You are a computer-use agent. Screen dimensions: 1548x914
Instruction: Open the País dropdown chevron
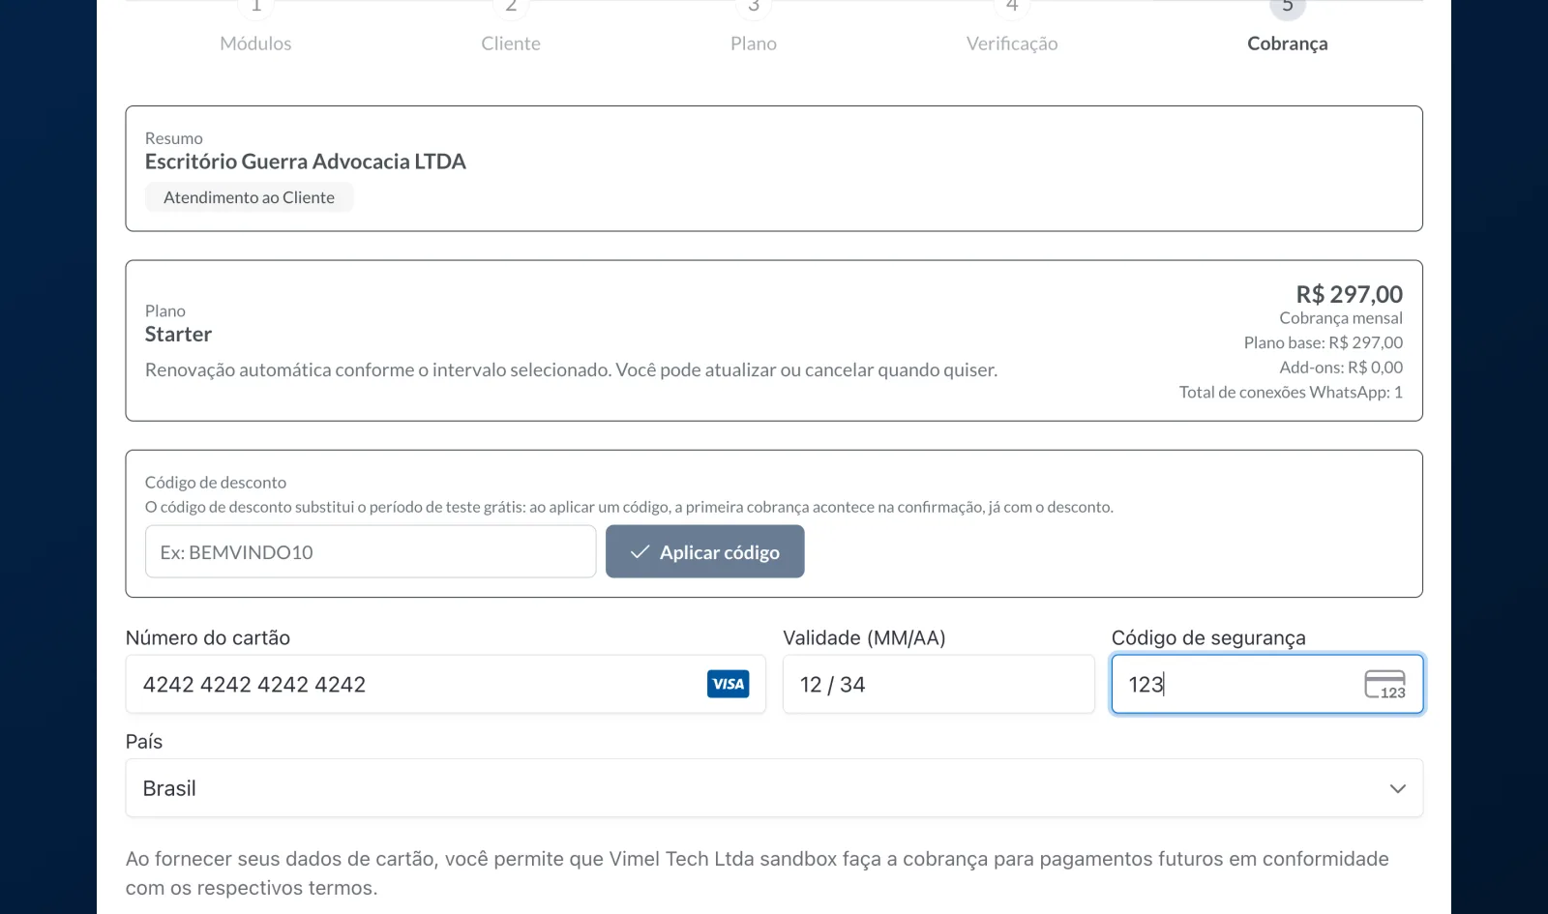(1397, 788)
